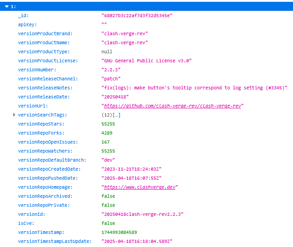Select the versionRepoStars value 55255
Image resolution: width=293 pixels, height=247 pixels.
[x=108, y=124]
